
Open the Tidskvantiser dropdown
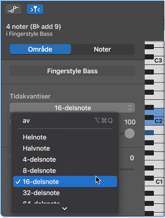tap(72, 108)
